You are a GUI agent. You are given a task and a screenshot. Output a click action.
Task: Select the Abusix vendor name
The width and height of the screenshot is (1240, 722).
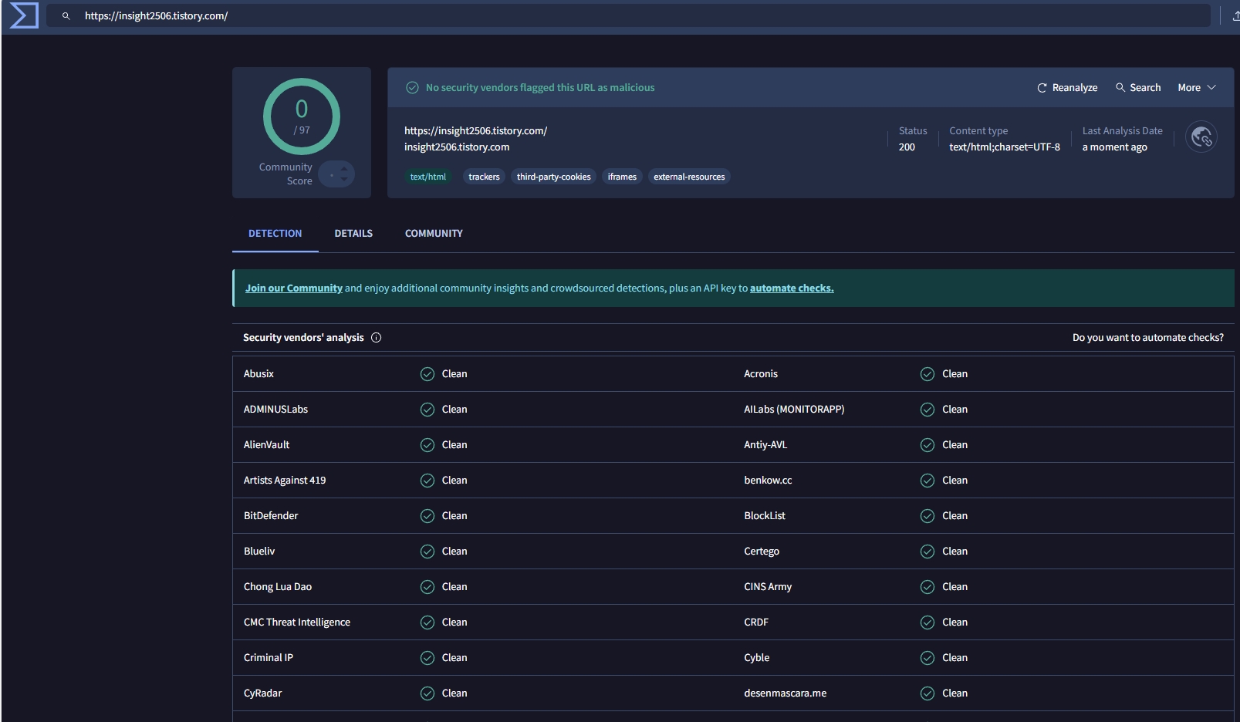pos(258,374)
